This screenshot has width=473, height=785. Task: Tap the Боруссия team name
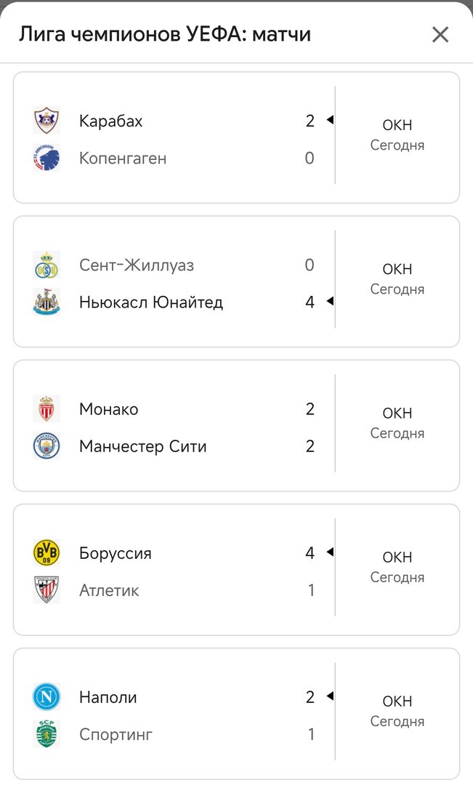click(x=115, y=554)
